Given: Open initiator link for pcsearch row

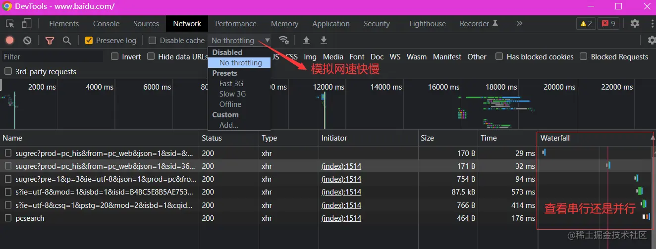Looking at the screenshot, I should tap(341, 218).
